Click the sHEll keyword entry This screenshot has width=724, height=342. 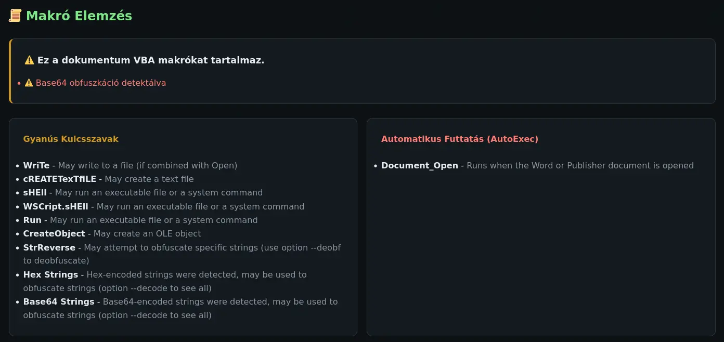click(x=35, y=193)
